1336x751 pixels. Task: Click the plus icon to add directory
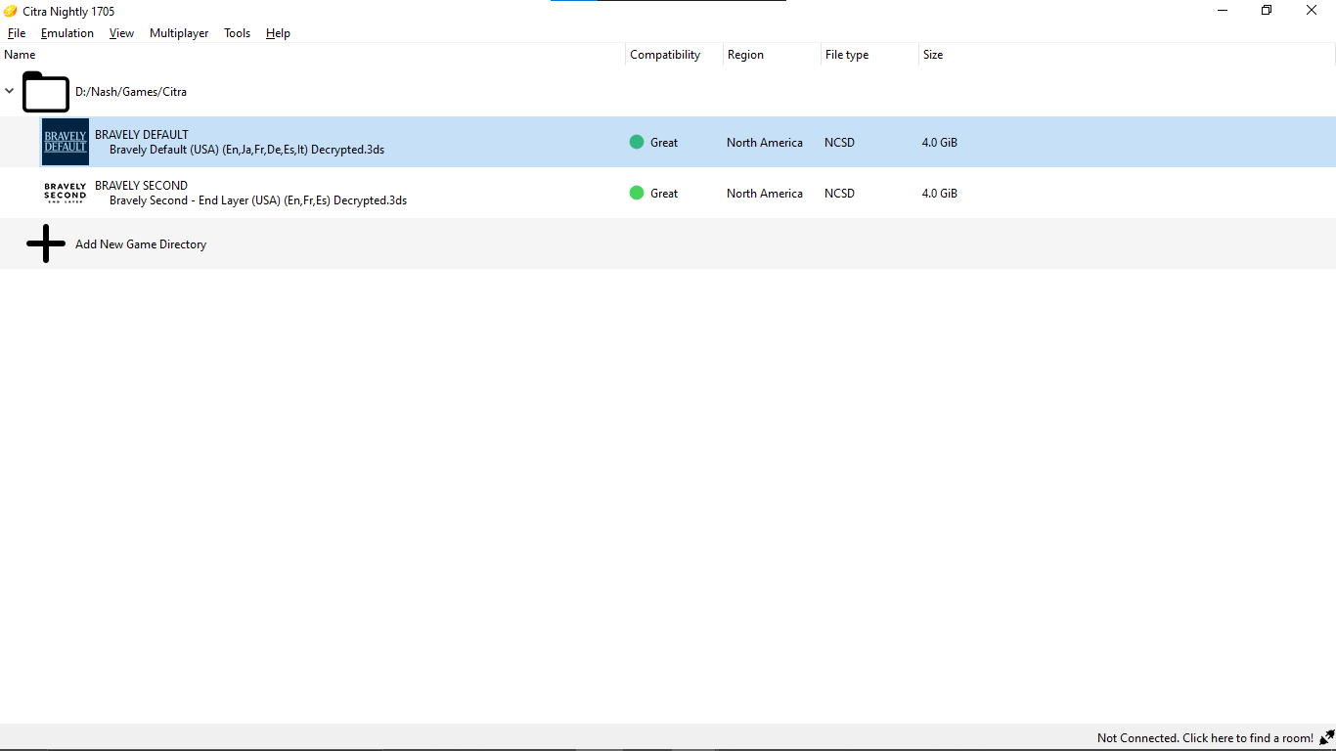46,243
